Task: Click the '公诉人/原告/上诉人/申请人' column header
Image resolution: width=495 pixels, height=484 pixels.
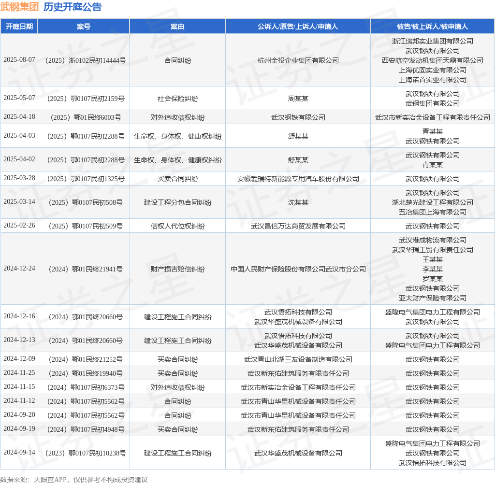Action: pos(298,27)
